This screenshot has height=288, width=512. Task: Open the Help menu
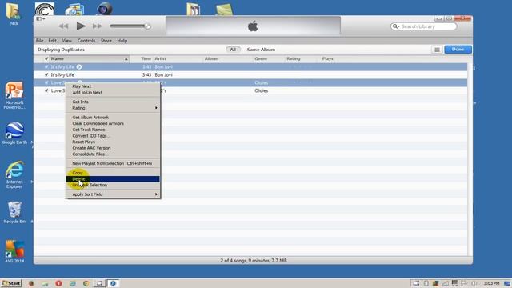click(122, 41)
